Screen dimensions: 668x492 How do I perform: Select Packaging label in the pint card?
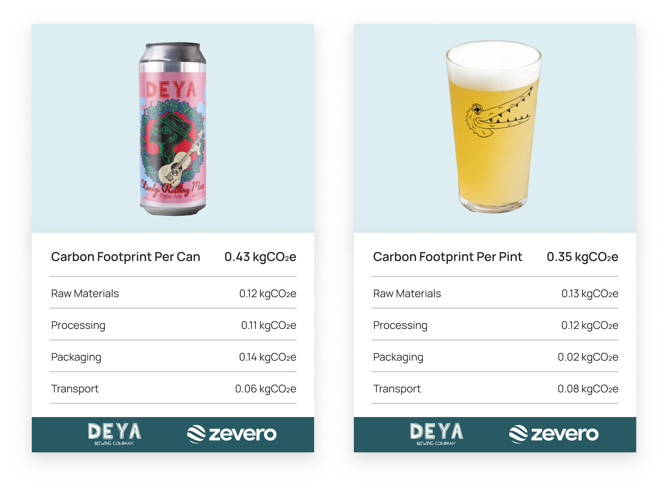click(398, 357)
